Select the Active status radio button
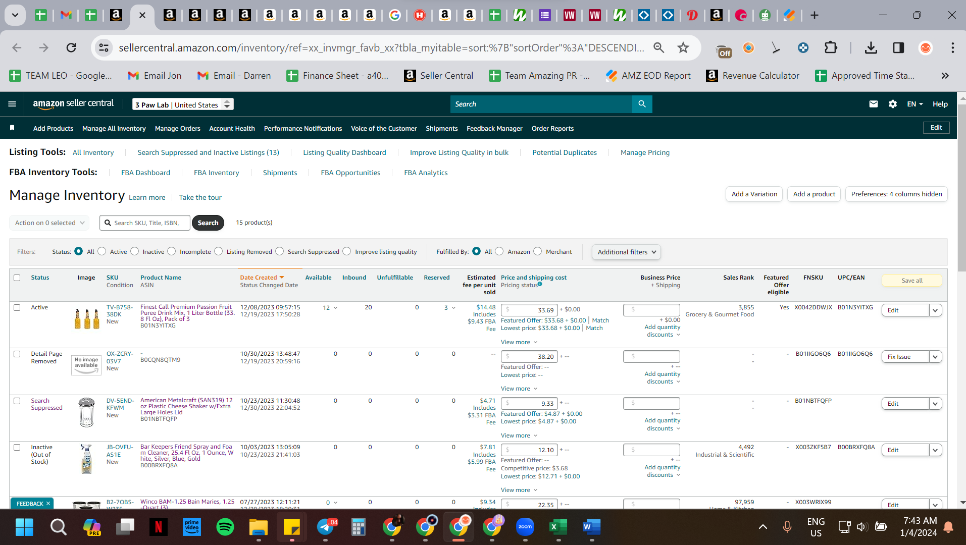The image size is (966, 545). 102,251
